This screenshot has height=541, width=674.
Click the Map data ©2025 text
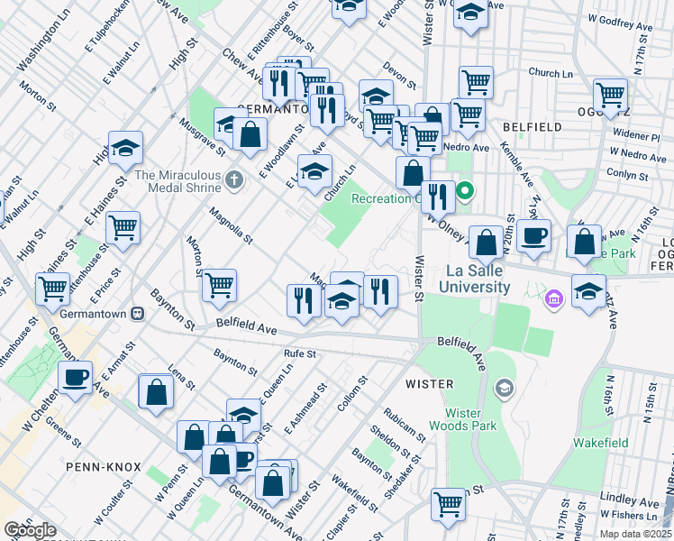636,534
